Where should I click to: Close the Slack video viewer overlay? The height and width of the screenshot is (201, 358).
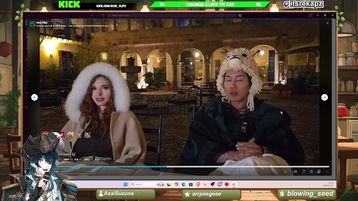[x=328, y=23]
